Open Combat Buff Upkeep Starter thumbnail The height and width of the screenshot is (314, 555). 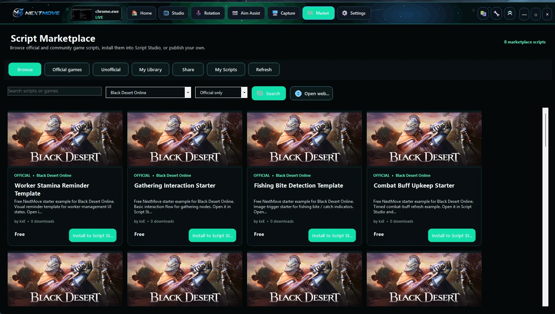(424, 139)
